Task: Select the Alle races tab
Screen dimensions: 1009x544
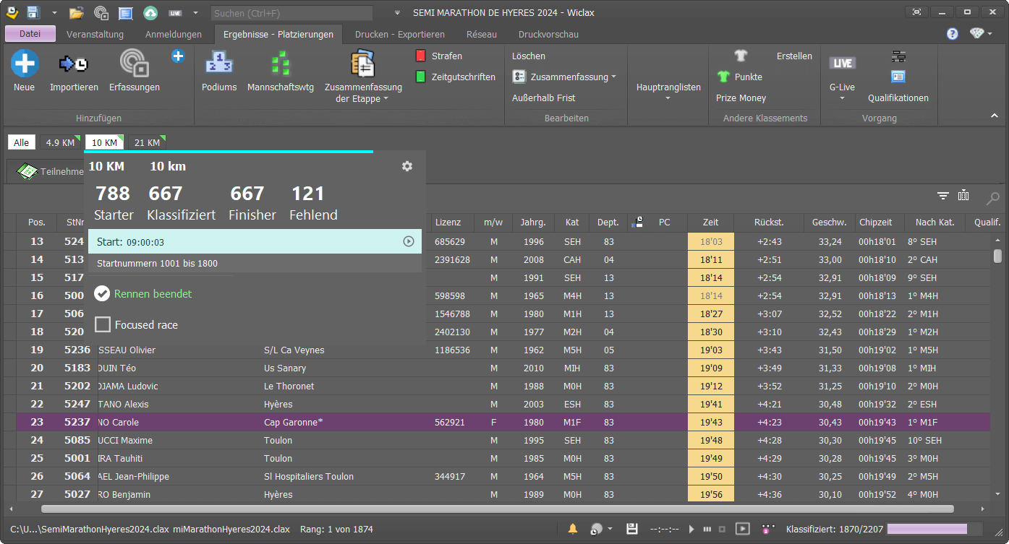Action: coord(22,142)
